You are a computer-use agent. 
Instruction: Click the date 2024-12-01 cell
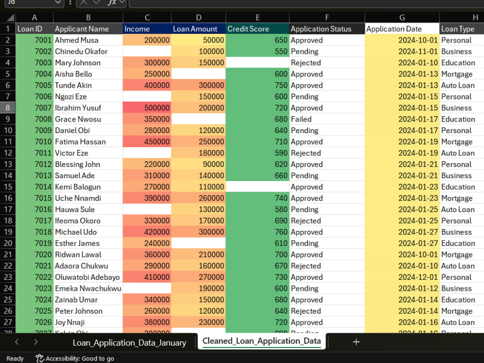pos(402,277)
